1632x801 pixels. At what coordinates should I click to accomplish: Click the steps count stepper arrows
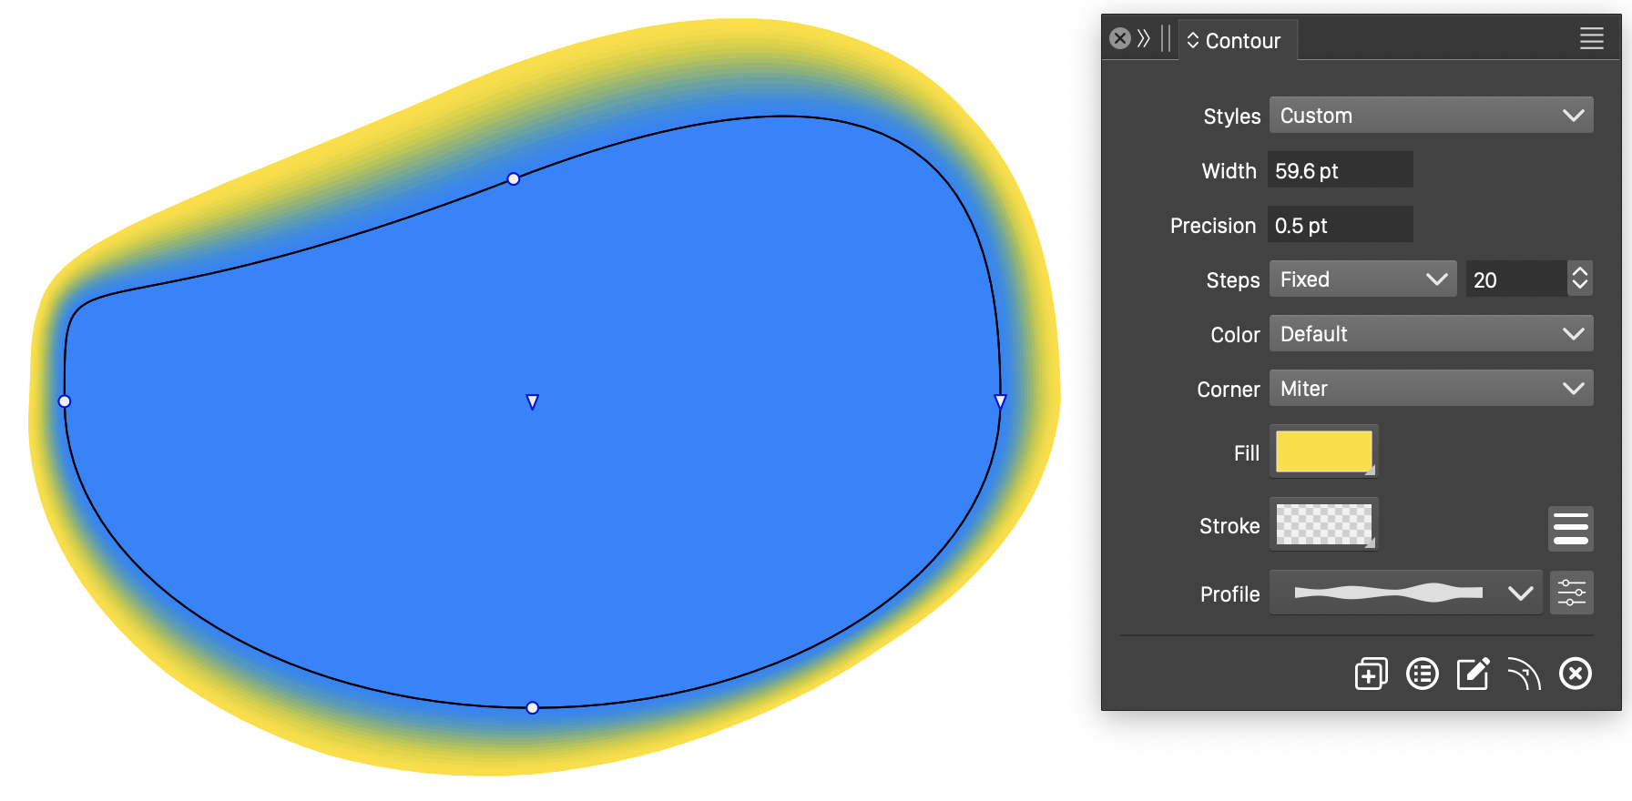[x=1580, y=279]
